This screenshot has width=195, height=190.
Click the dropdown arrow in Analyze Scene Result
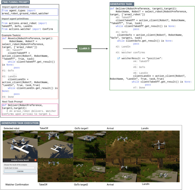coord(35,168)
